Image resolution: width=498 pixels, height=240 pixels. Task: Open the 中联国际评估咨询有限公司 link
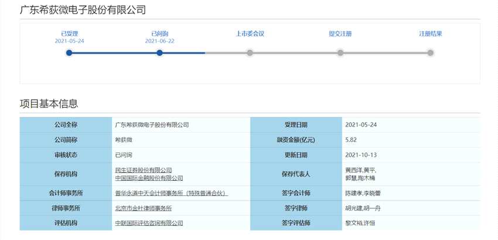[149, 223]
